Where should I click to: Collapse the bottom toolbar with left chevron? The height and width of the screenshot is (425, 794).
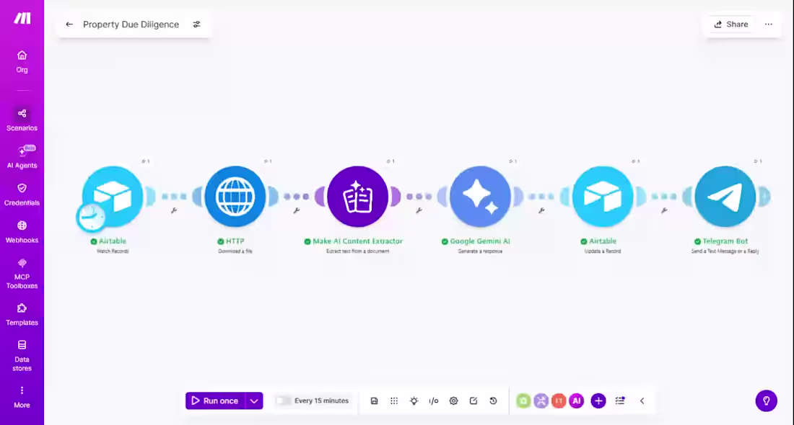point(642,401)
